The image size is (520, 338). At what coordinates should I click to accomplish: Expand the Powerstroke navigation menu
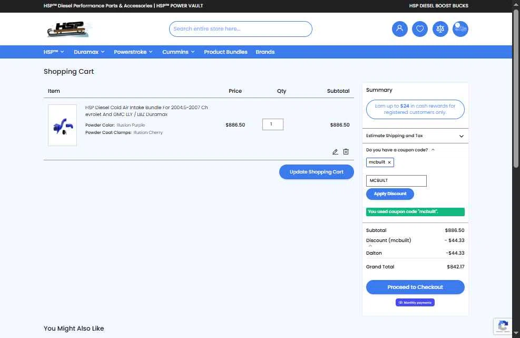133,52
